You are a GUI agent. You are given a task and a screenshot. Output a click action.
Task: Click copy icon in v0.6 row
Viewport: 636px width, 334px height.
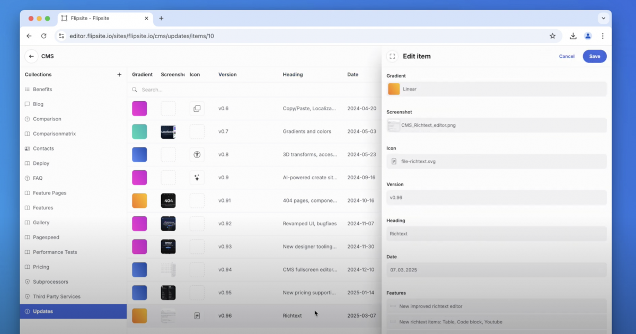click(x=197, y=109)
